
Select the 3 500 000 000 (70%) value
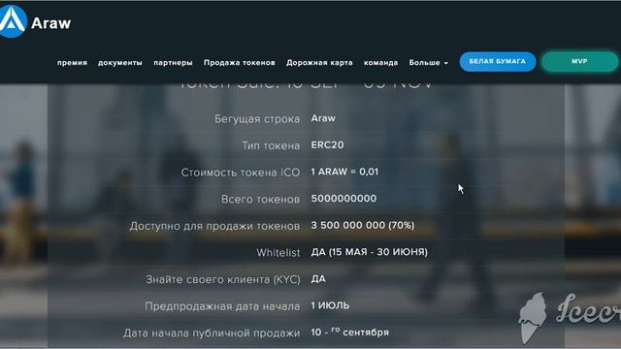pyautogui.click(x=363, y=225)
